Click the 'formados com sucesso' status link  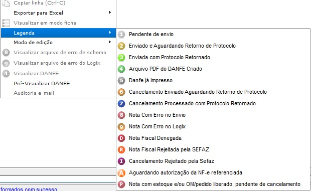(29, 189)
